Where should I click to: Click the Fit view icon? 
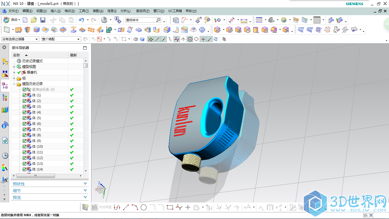[259, 20]
